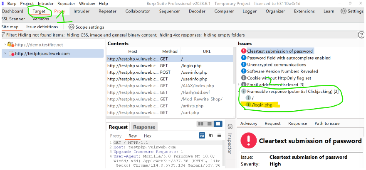366x170 pixels.
Task: Switch to the Hex view tab
Action: coord(148,136)
